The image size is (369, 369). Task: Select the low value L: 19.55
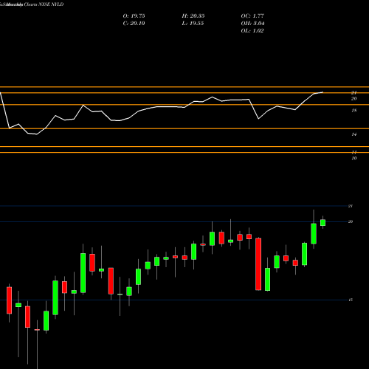193,24
